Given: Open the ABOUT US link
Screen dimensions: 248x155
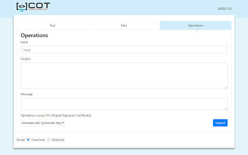Looking at the screenshot, I should 225,9.
